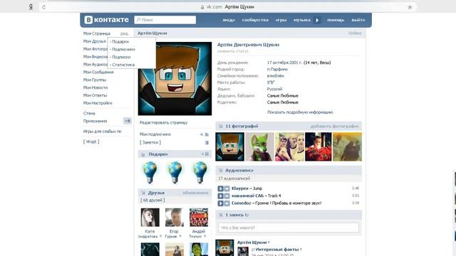Open 'Мои Сообщения' in sidebar
This screenshot has width=456, height=256.
pos(98,73)
